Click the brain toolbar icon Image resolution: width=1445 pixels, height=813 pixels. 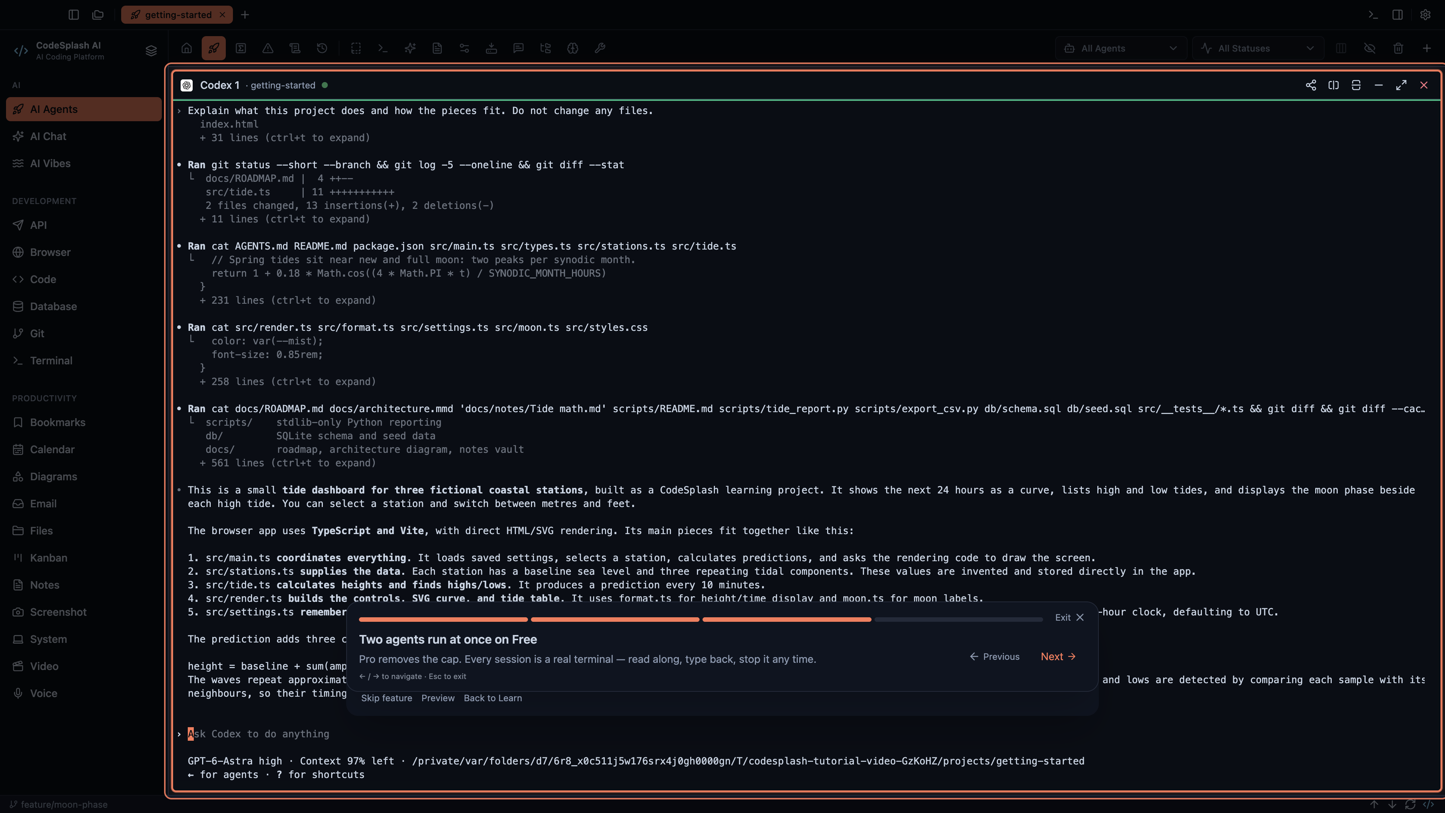[573, 48]
